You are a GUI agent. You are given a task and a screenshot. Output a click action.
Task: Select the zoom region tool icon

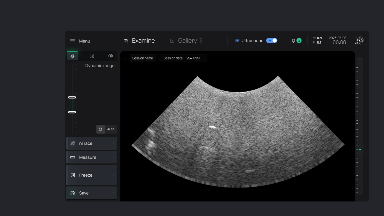tap(92, 56)
